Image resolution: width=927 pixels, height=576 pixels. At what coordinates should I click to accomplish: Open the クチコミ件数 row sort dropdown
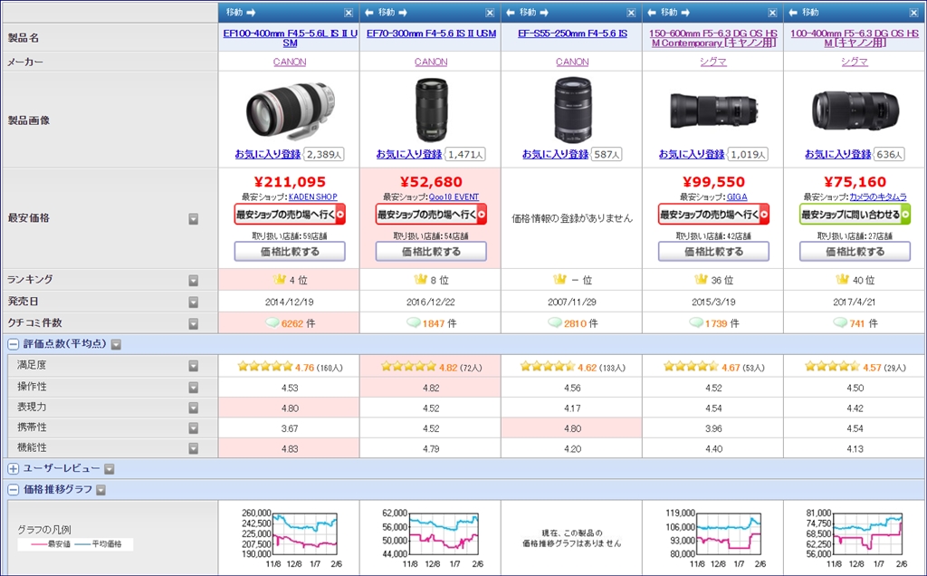(194, 324)
